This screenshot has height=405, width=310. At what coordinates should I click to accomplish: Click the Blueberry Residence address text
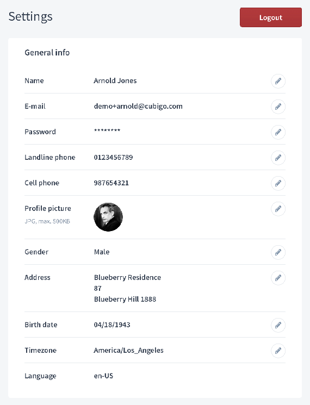tap(127, 277)
